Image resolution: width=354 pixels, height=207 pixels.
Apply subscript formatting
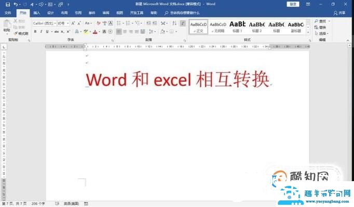[62, 32]
